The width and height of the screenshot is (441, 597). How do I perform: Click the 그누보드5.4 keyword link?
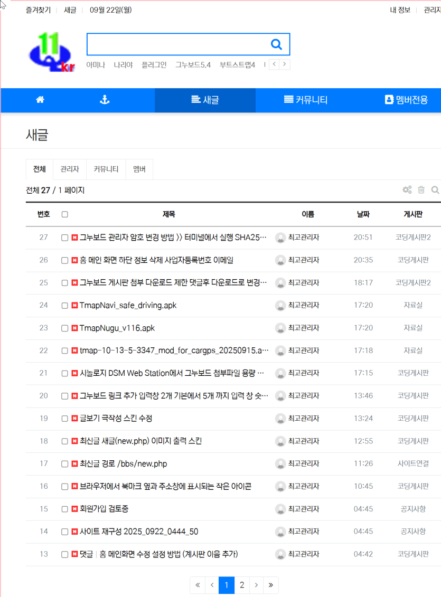193,65
